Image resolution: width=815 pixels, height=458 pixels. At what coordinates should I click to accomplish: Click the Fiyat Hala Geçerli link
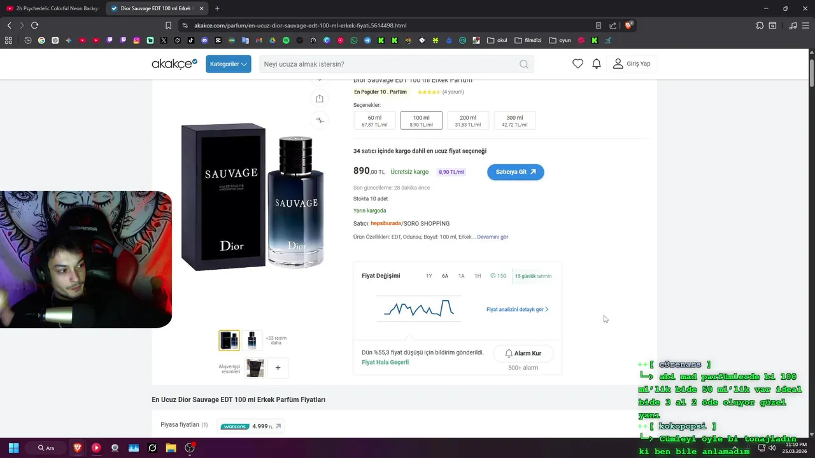click(x=385, y=363)
